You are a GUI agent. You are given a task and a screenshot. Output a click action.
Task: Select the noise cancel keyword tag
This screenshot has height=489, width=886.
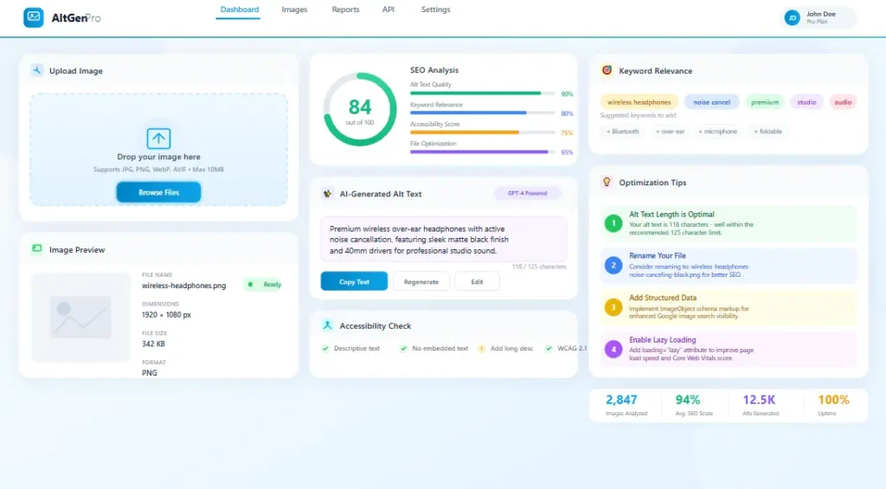pyautogui.click(x=711, y=102)
